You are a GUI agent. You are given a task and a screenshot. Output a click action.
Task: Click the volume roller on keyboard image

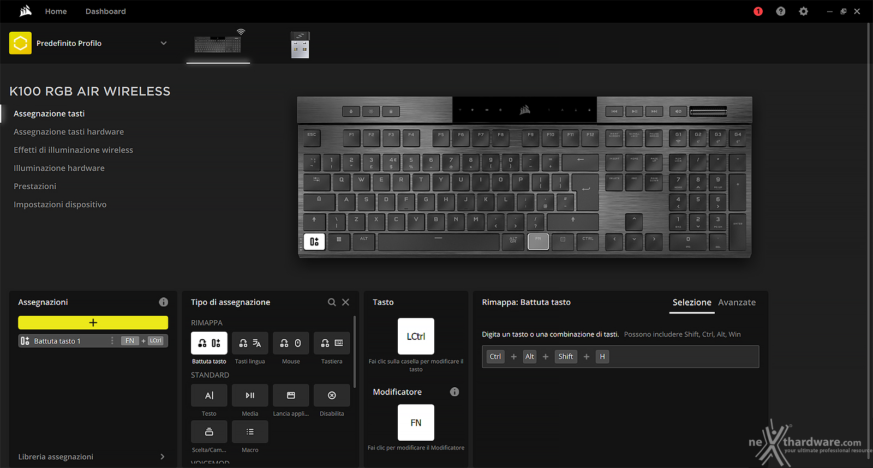coord(708,112)
